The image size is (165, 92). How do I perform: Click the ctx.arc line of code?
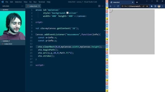tap(56, 53)
